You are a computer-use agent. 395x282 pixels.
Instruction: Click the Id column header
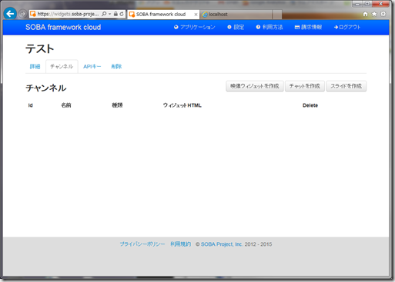pyautogui.click(x=30, y=105)
